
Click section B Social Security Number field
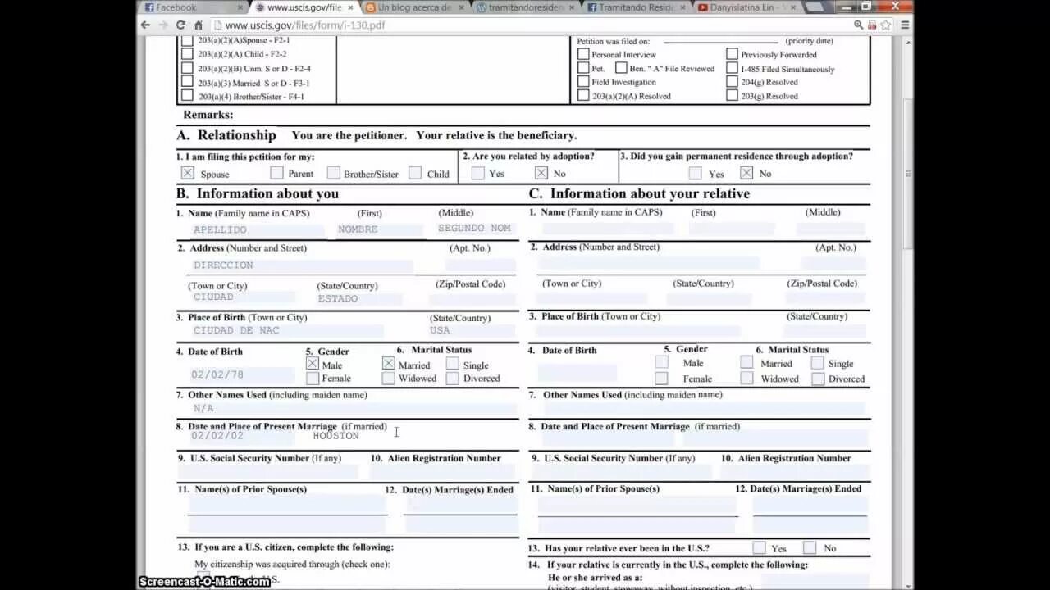(x=273, y=472)
